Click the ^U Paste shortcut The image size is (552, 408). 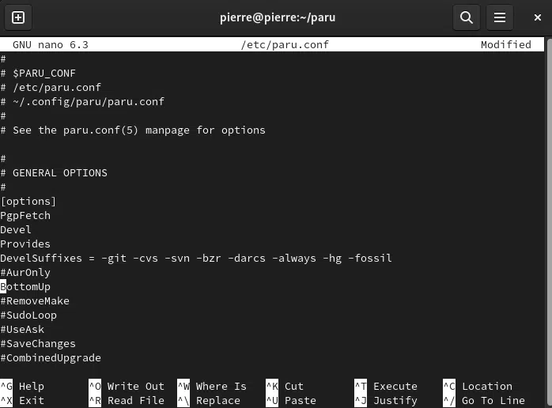pyautogui.click(x=291, y=401)
